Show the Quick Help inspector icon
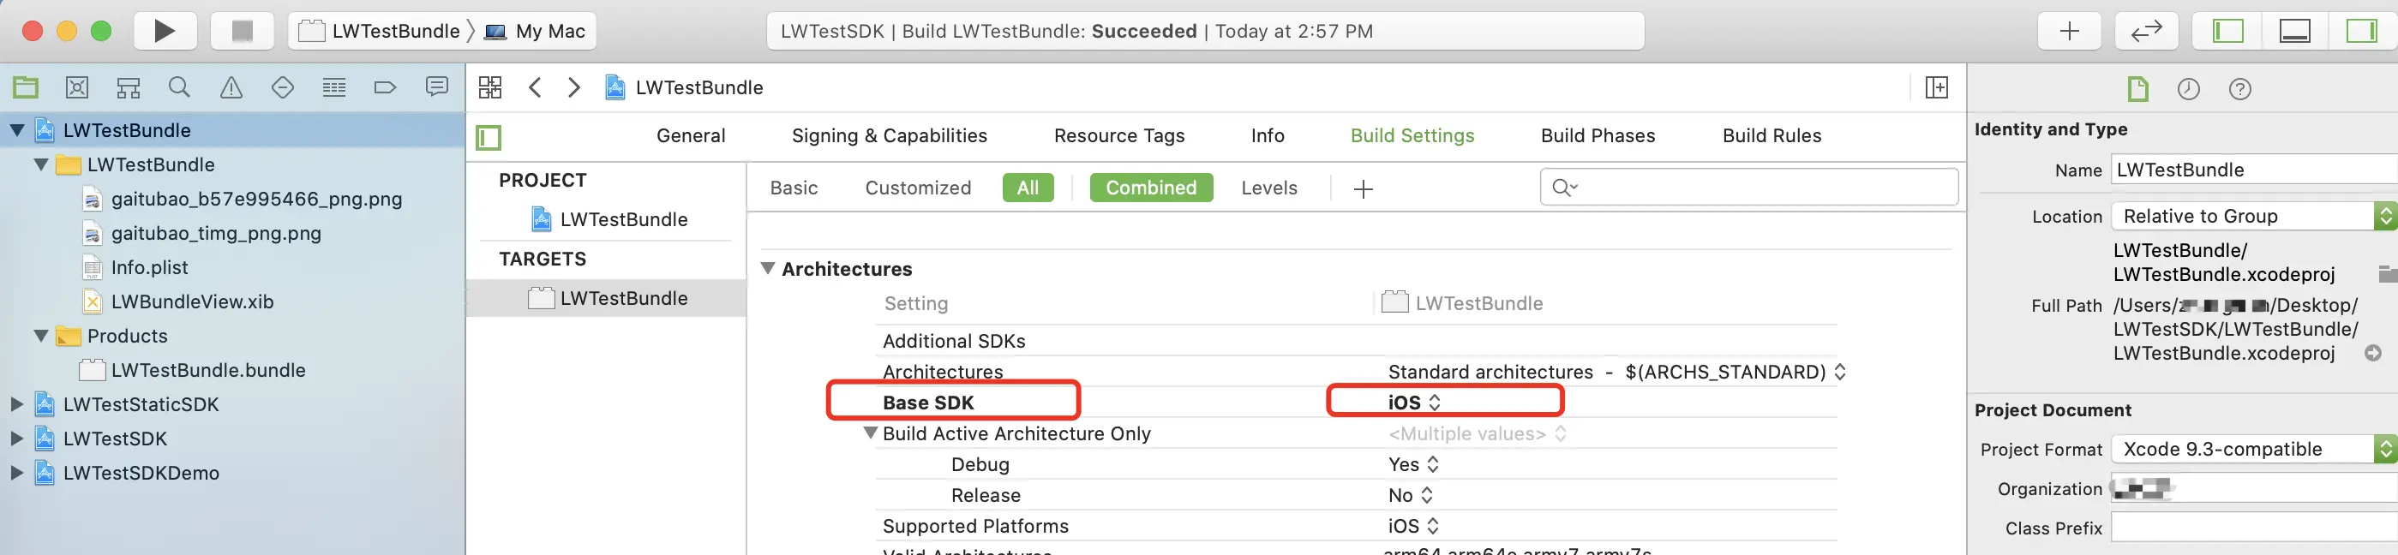This screenshot has height=555, width=2398. click(2239, 89)
